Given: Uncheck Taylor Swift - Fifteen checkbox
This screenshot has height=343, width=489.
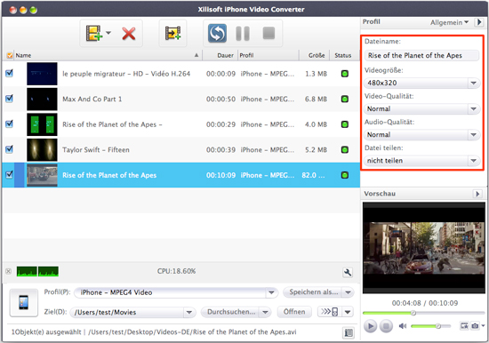Looking at the screenshot, I should click(10, 149).
